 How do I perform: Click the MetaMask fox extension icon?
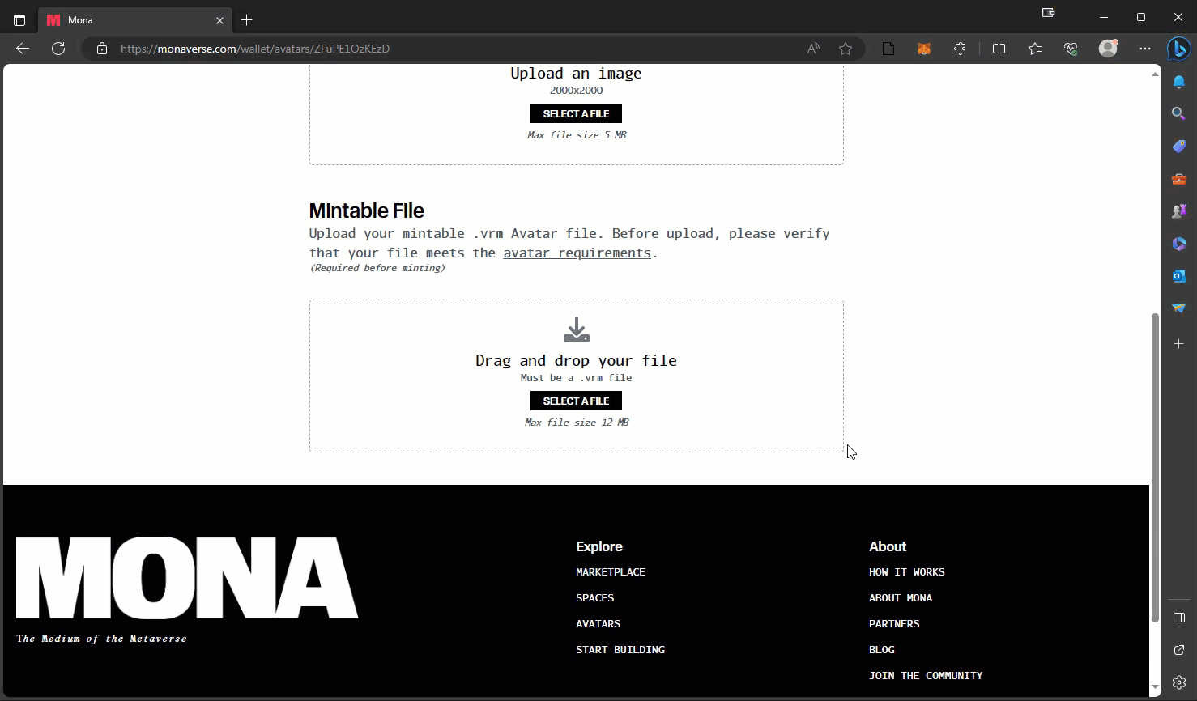click(x=924, y=49)
